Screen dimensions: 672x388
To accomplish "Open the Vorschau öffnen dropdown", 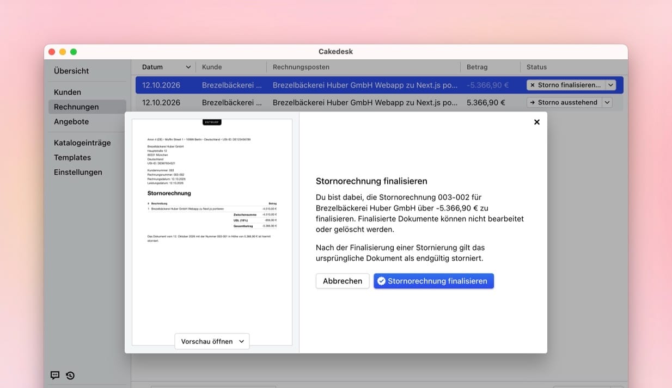I will click(x=212, y=341).
